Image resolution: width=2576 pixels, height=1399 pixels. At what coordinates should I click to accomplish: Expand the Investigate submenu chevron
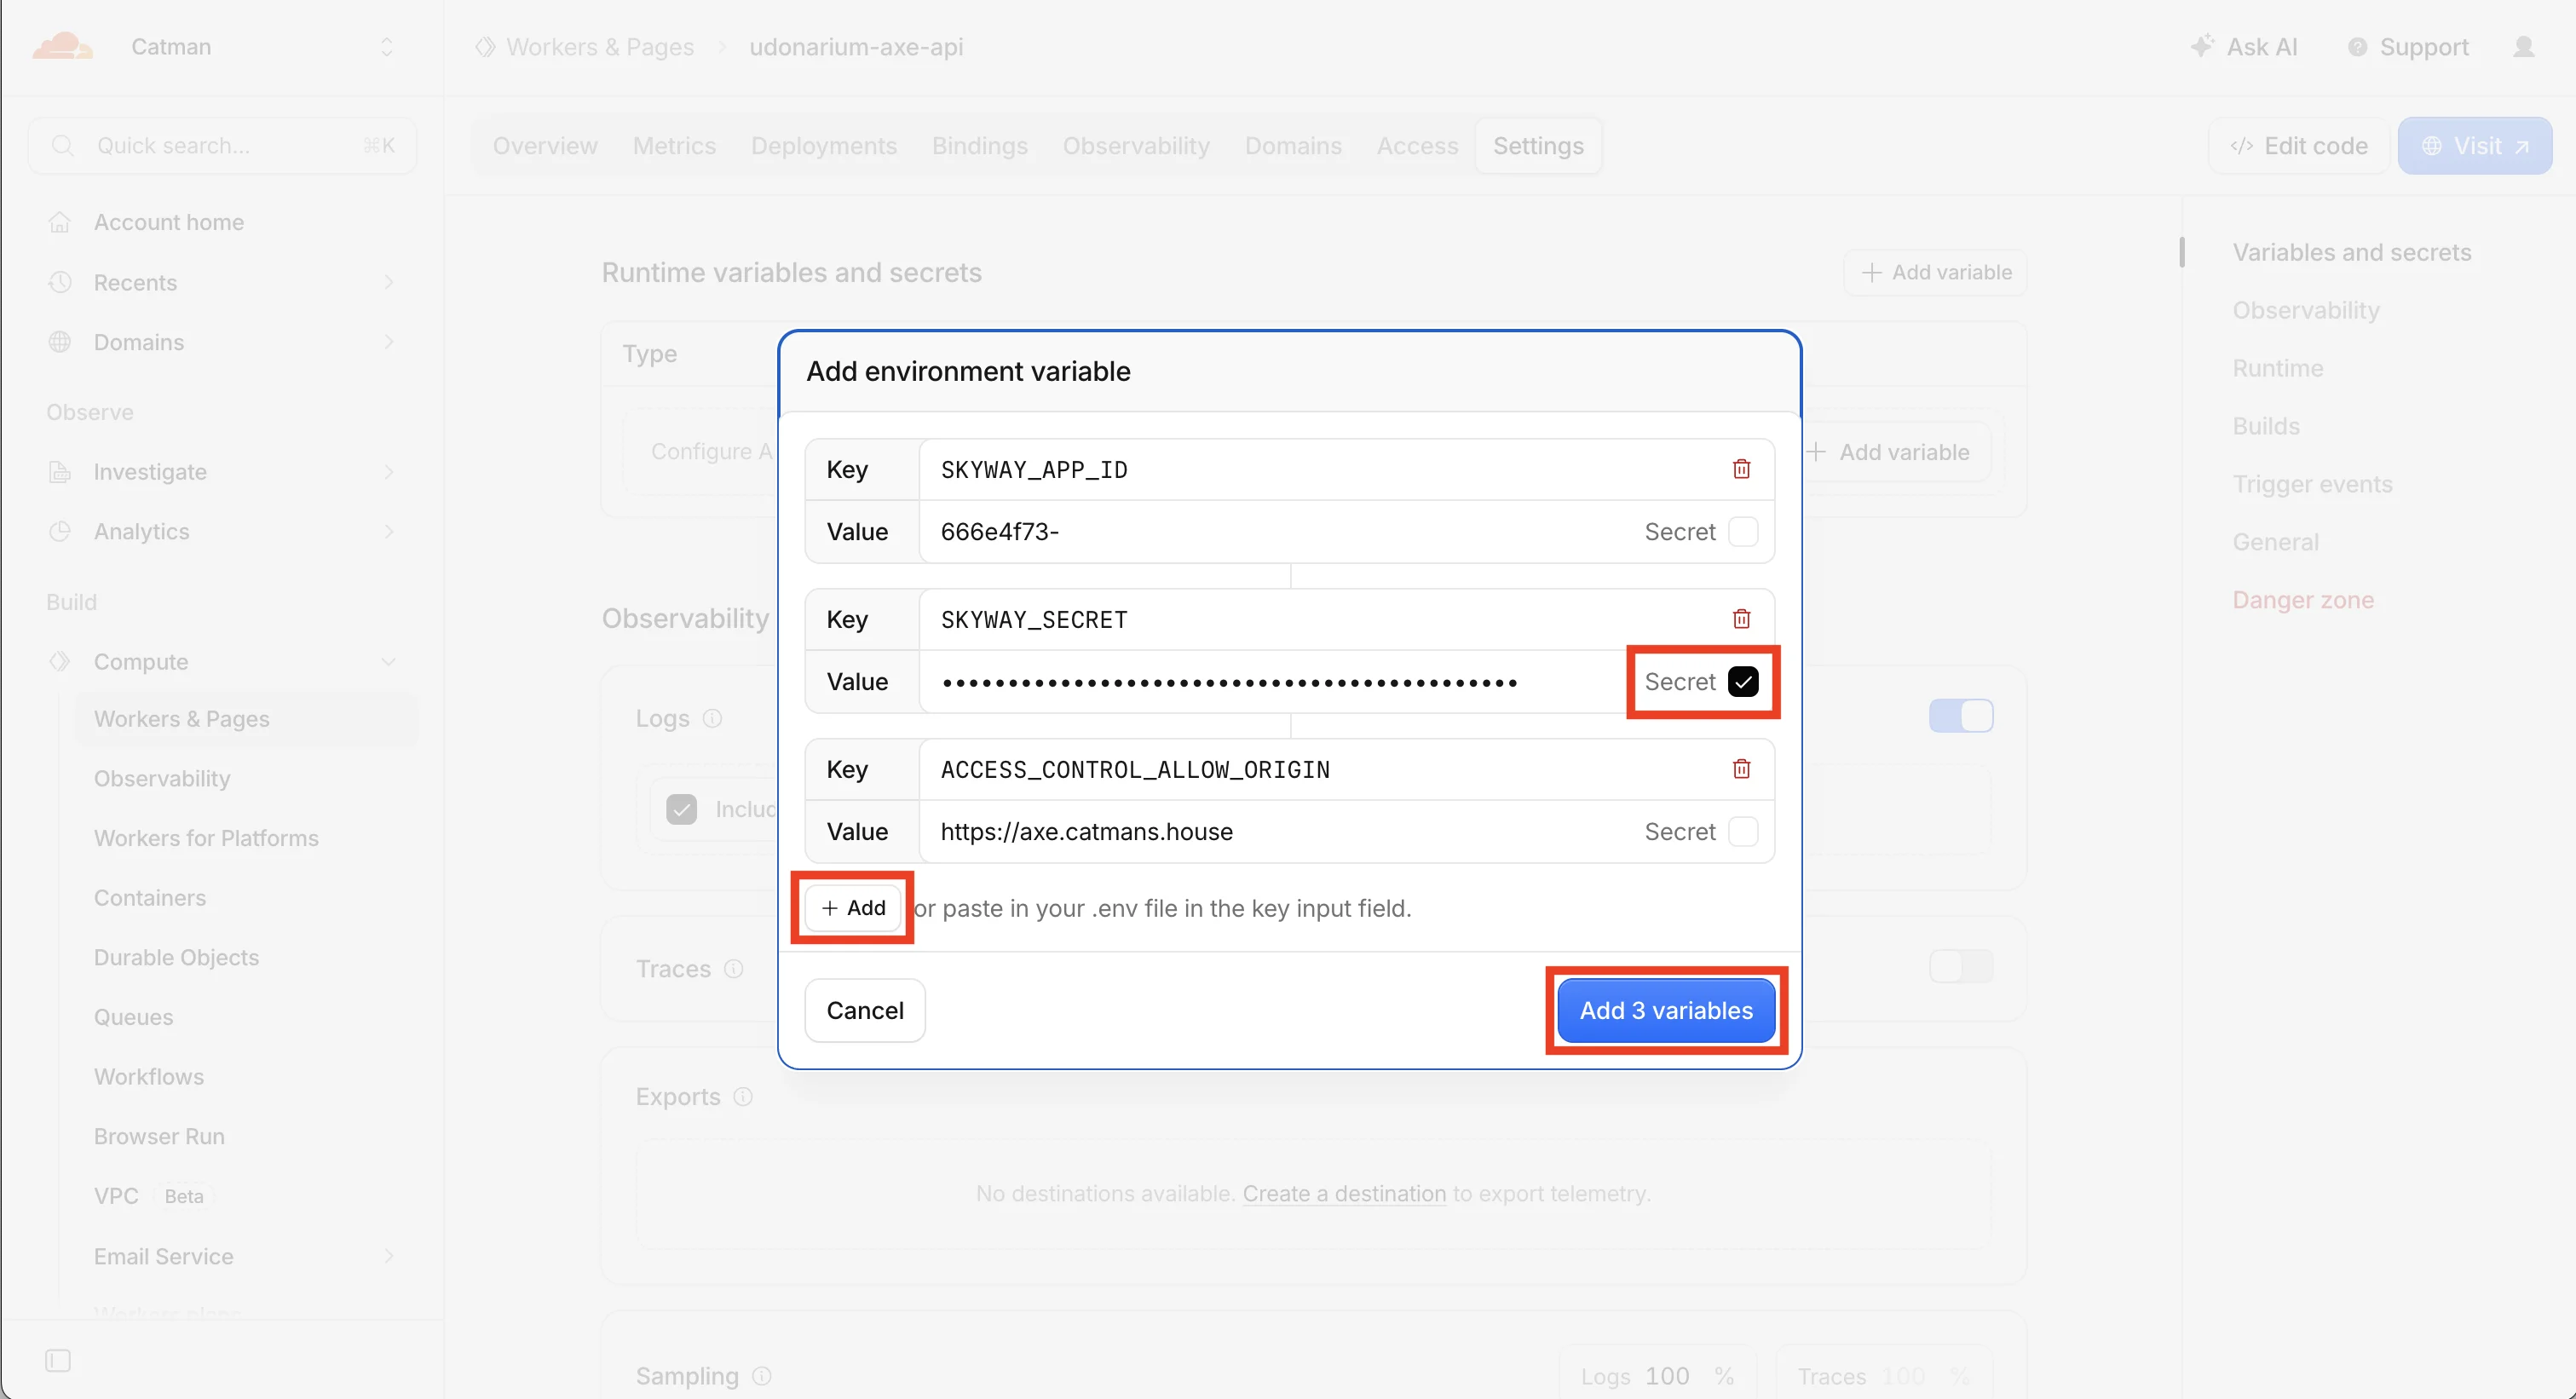[389, 472]
